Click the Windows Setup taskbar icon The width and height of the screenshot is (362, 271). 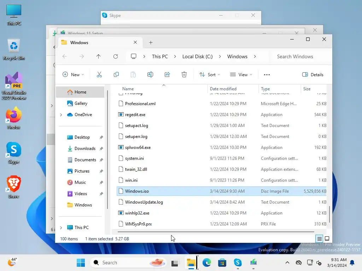point(253,263)
